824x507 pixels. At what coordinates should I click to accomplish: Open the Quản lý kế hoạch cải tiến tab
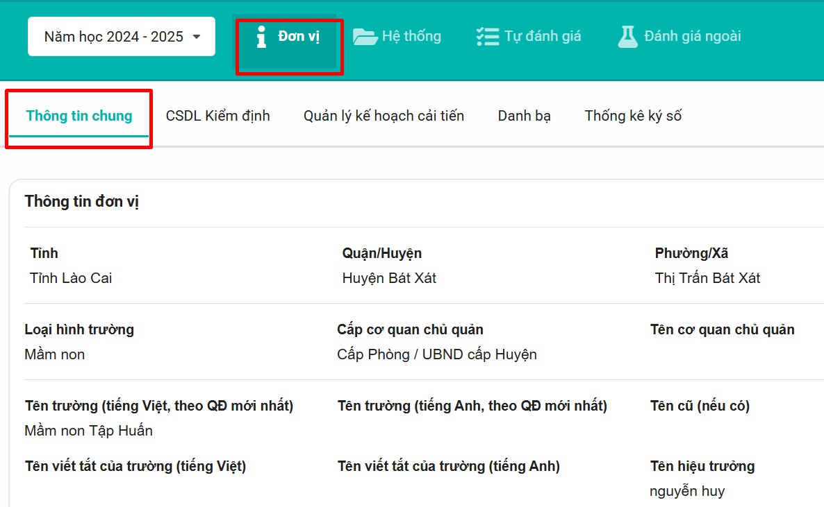(x=384, y=116)
